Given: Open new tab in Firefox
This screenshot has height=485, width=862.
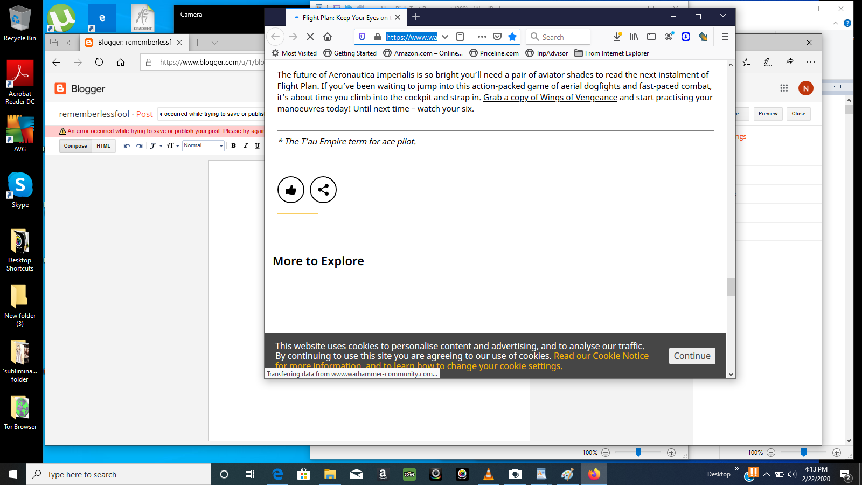Looking at the screenshot, I should 416,17.
